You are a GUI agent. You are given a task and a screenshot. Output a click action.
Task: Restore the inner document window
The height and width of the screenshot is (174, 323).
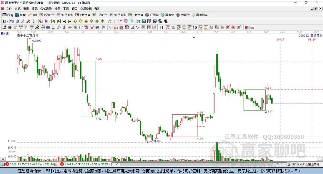point(315,8)
